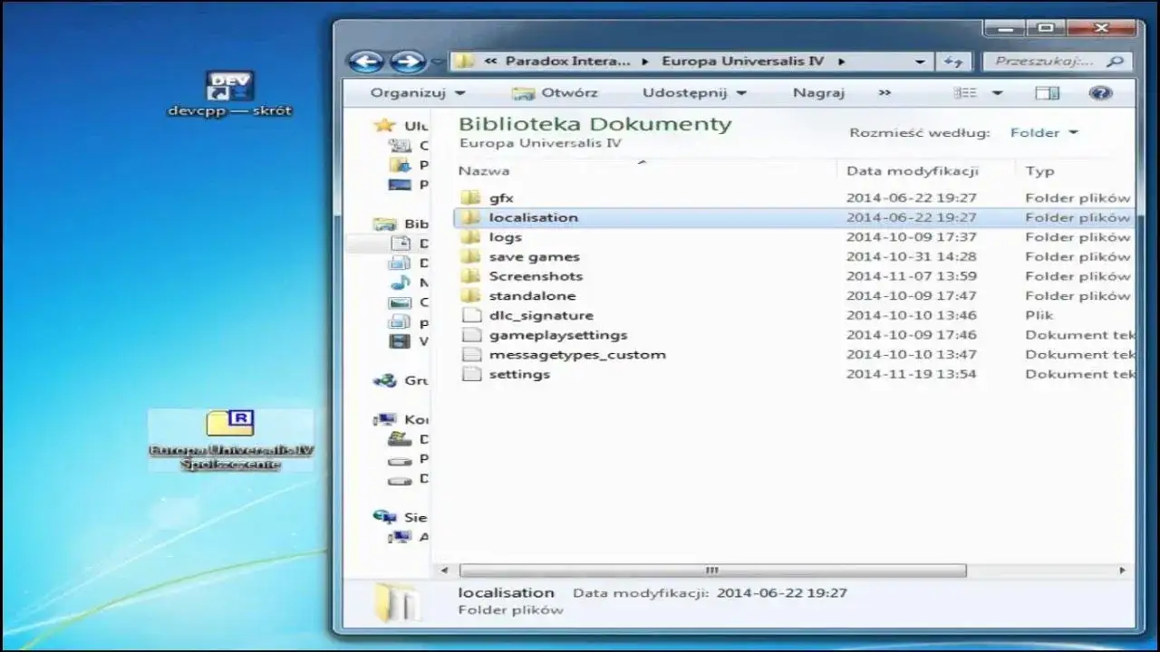Click the horizontal scrollbar right arrow
The image size is (1160, 652).
(1122, 570)
